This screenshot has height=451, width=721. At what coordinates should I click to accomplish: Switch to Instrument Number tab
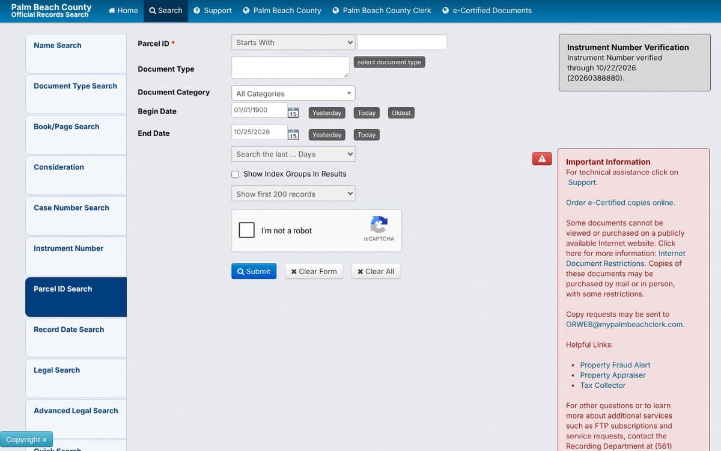(x=76, y=257)
